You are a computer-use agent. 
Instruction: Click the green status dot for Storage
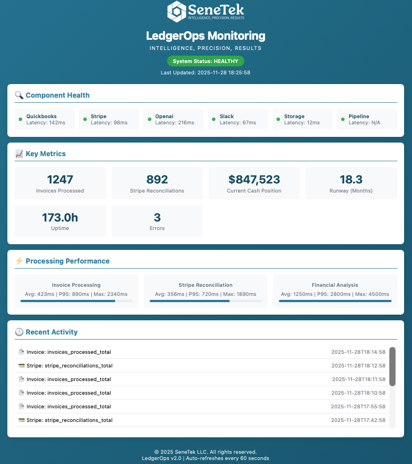(x=278, y=119)
